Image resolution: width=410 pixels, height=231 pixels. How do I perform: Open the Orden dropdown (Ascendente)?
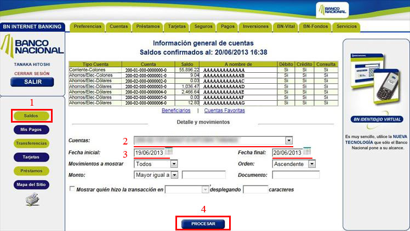(312, 164)
